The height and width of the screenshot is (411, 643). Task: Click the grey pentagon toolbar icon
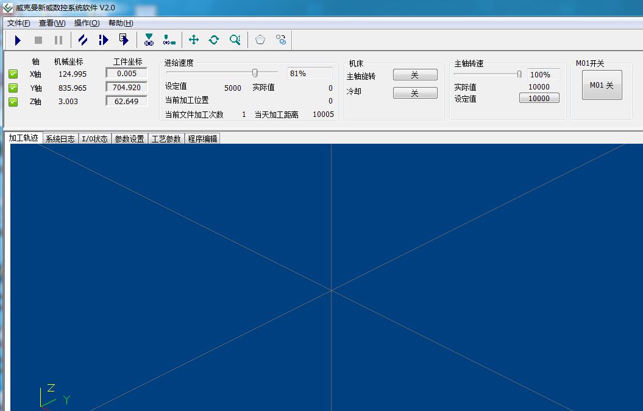pos(260,40)
